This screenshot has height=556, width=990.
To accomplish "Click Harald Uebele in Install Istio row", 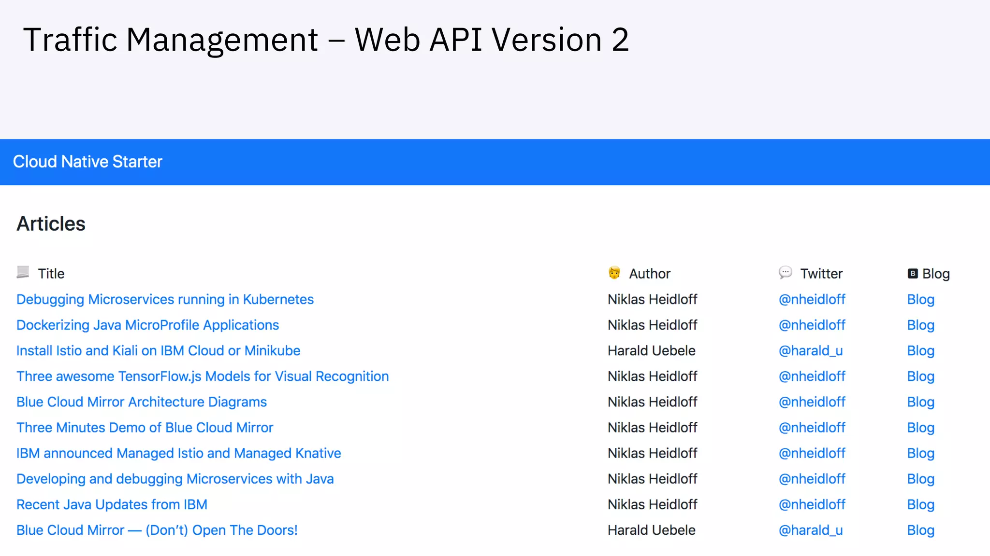I will coord(651,350).
